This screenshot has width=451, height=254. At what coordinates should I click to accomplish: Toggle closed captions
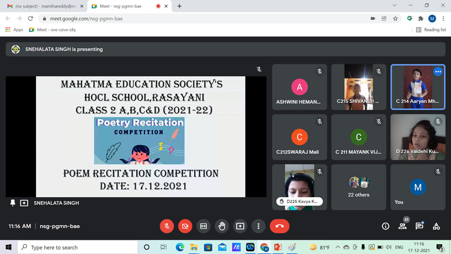[203, 226]
